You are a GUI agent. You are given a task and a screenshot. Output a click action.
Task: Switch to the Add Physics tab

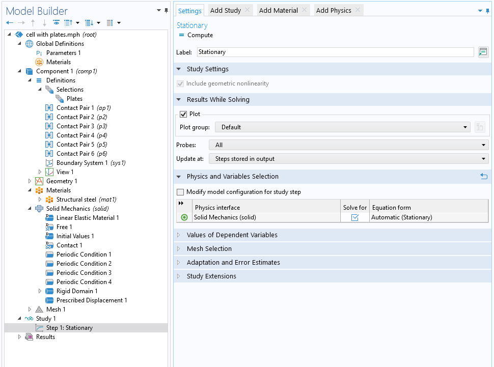pos(333,10)
